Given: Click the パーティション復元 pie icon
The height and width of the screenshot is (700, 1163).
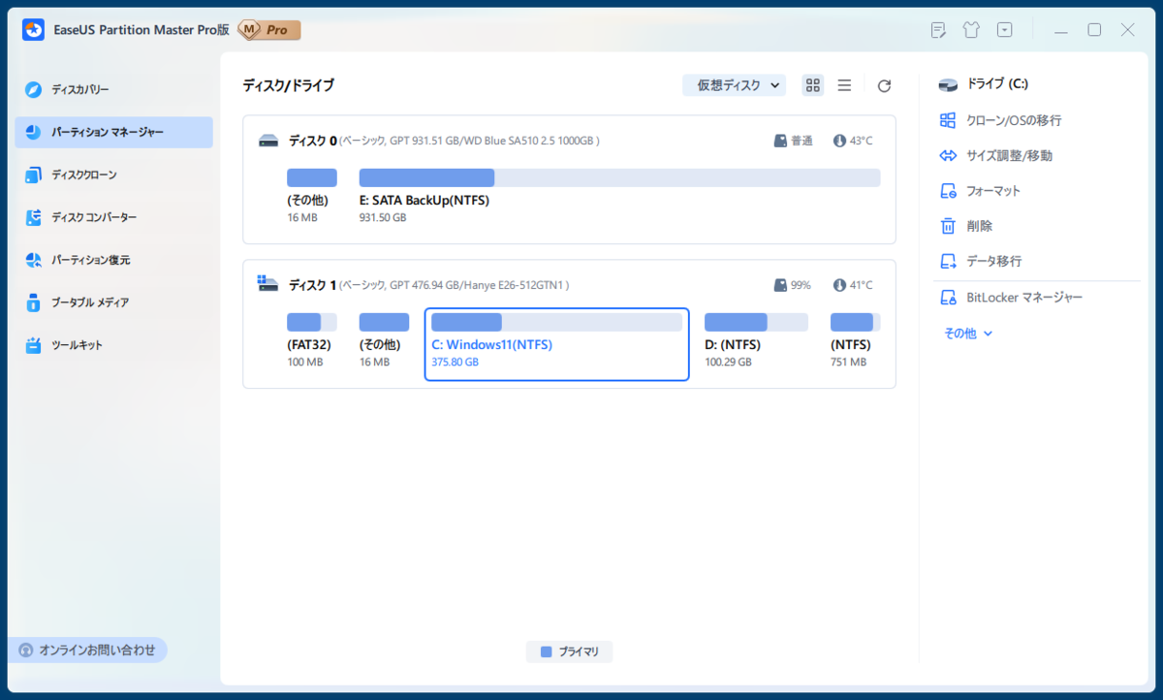Looking at the screenshot, I should 34,261.
